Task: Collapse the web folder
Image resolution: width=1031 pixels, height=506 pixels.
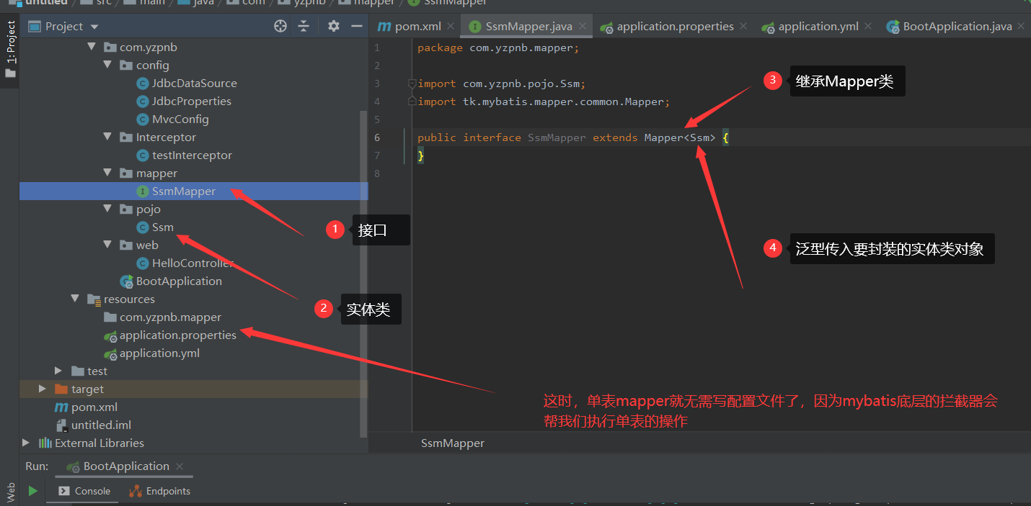Action: tap(107, 245)
